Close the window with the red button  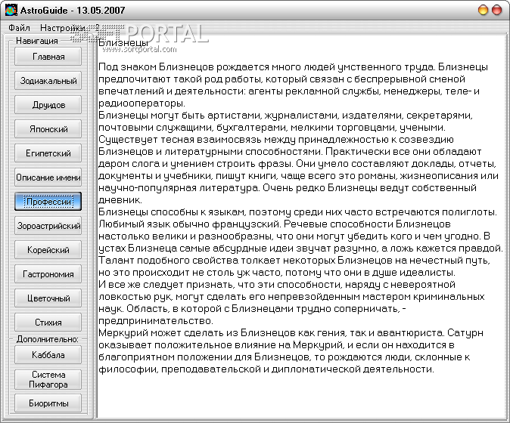pyautogui.click(x=496, y=10)
